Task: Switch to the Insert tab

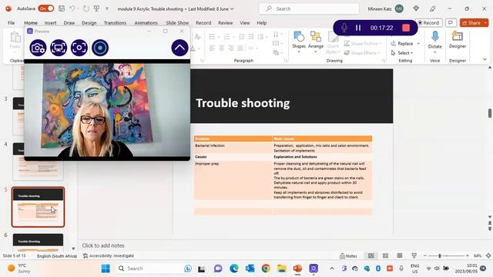Action: point(50,23)
